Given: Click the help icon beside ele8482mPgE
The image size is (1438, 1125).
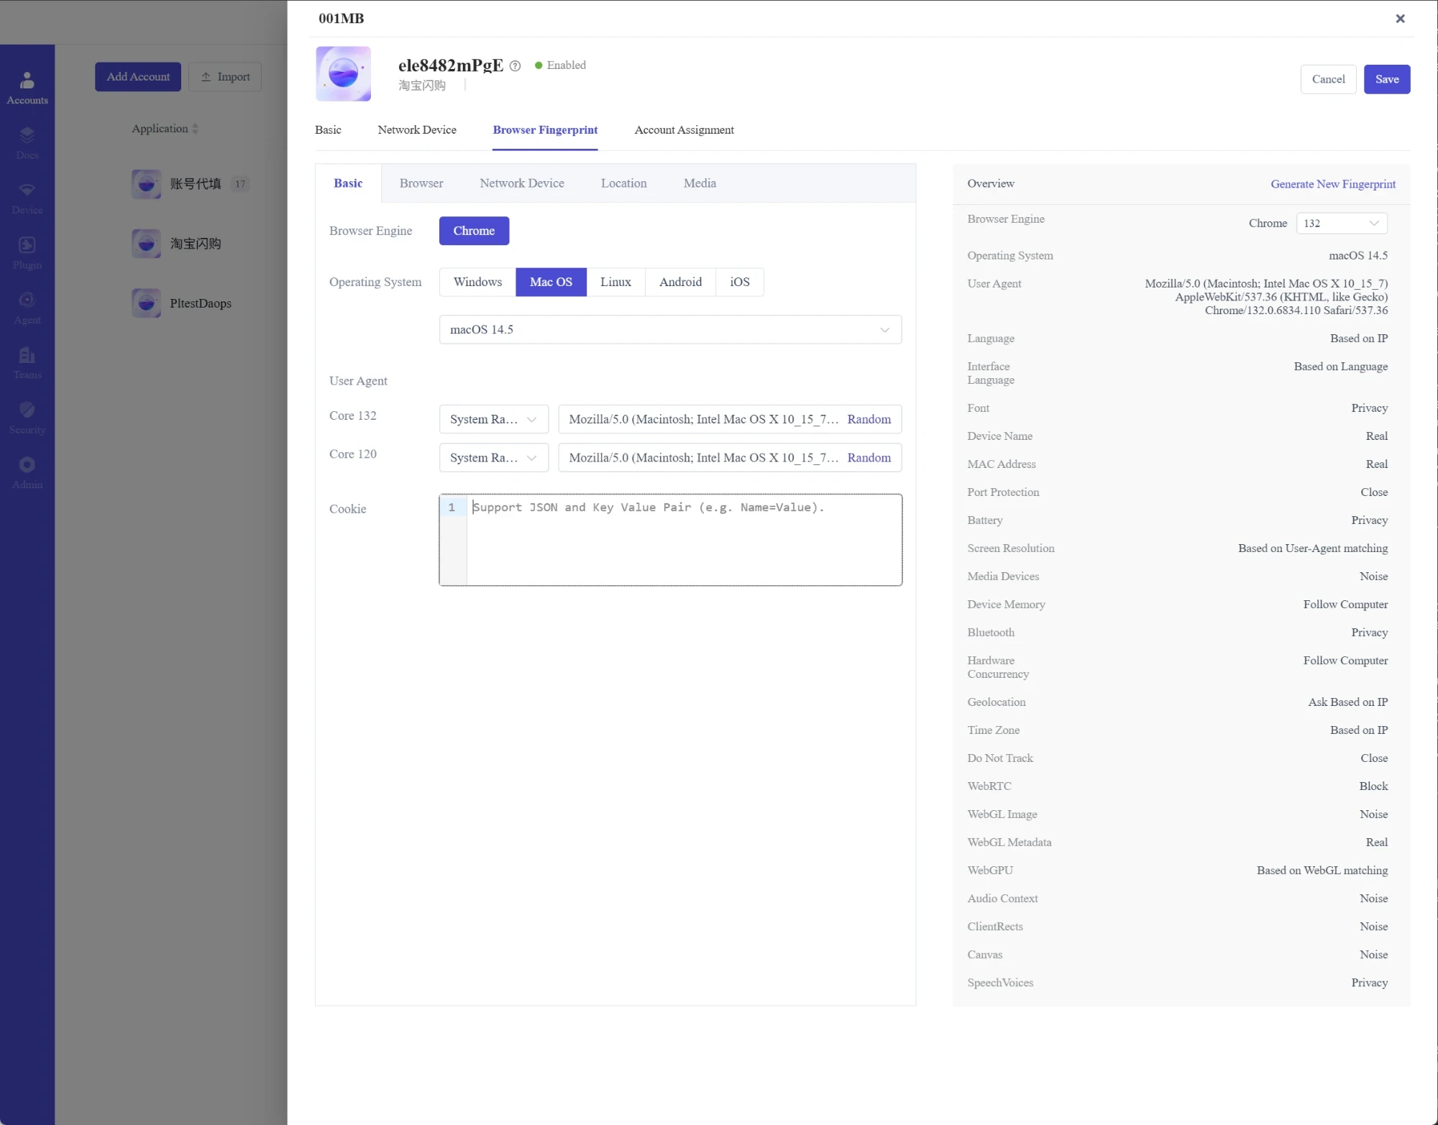Looking at the screenshot, I should [x=515, y=65].
